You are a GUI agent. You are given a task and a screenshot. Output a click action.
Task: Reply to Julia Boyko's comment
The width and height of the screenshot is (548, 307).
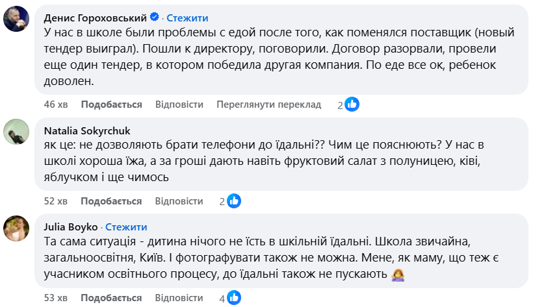(x=179, y=298)
